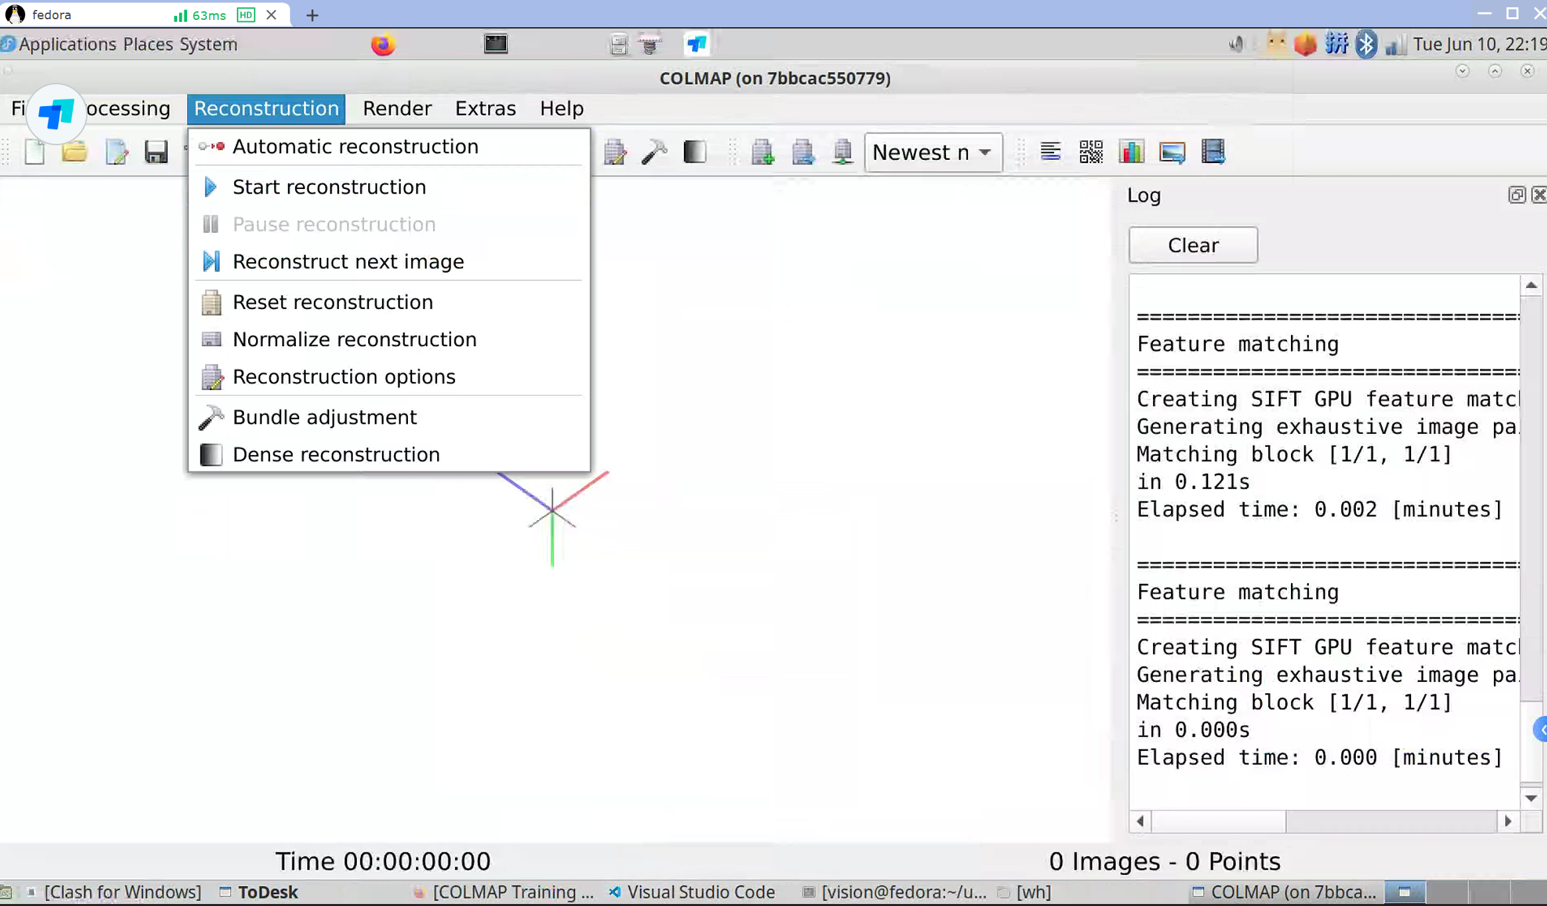Launch Firefox from the top panel
The height and width of the screenshot is (906, 1547).
(383, 44)
